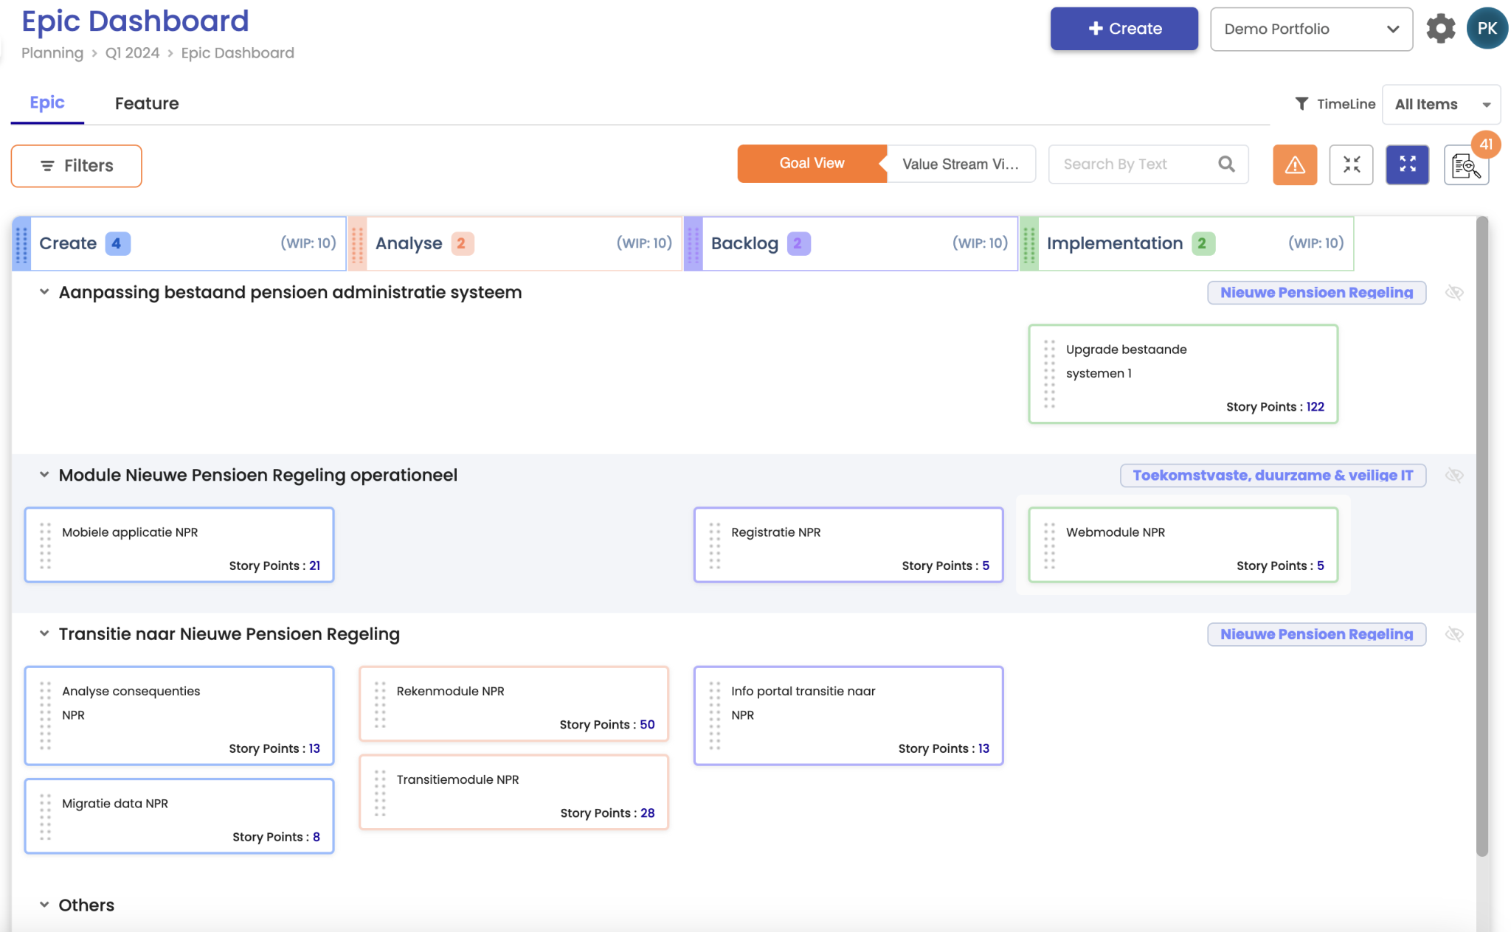Open the settings gear icon
The height and width of the screenshot is (932, 1511).
click(1440, 29)
